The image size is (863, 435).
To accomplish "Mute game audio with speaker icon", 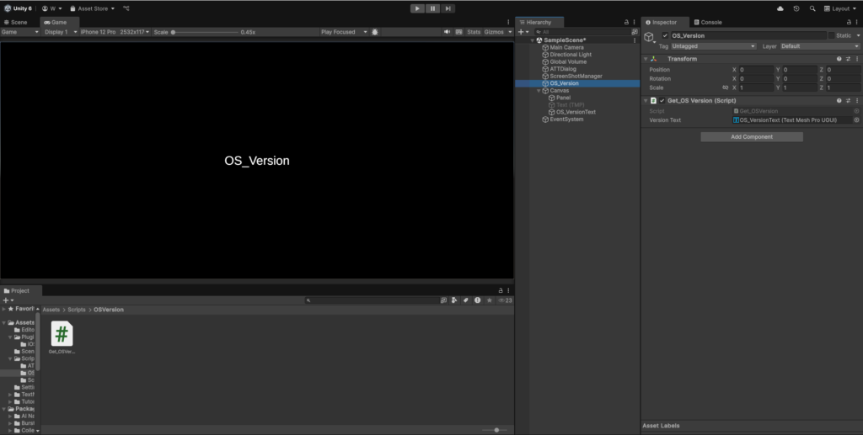I will pyautogui.click(x=448, y=32).
